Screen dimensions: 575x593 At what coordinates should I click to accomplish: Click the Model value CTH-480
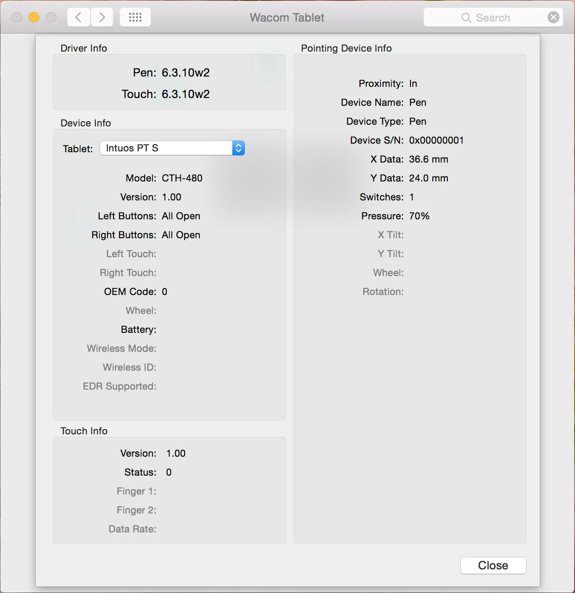pyautogui.click(x=182, y=178)
